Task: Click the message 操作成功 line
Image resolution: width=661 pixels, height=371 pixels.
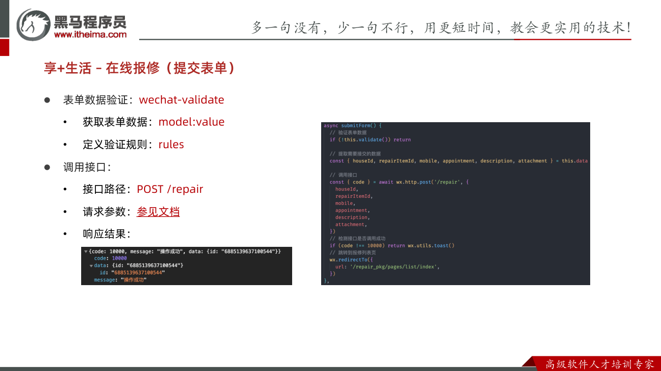Action: tap(120, 280)
